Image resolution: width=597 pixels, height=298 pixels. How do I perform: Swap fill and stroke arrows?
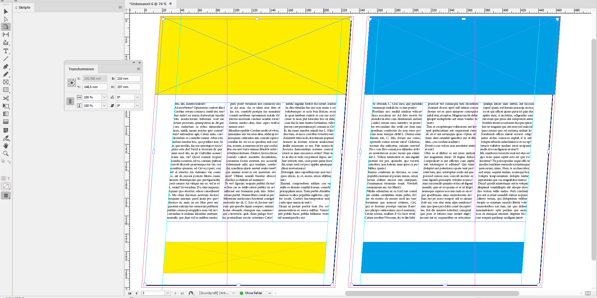tap(9, 162)
